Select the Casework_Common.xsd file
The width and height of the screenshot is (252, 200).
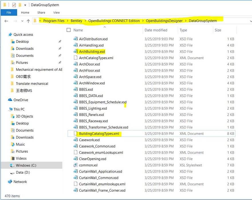click(97, 146)
